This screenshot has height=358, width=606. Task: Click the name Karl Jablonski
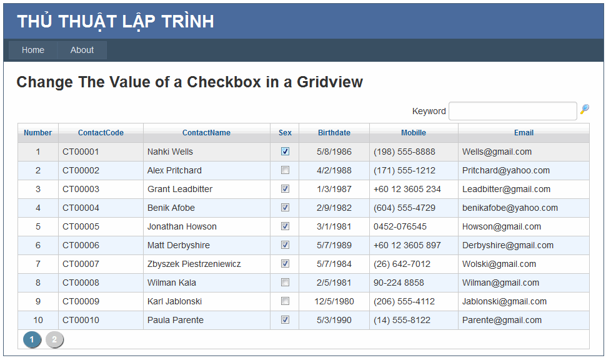click(174, 301)
